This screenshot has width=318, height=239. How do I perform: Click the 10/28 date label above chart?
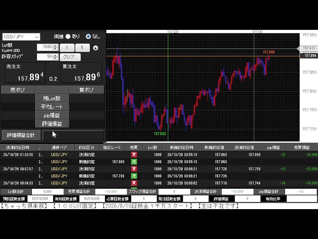pos(173,32)
